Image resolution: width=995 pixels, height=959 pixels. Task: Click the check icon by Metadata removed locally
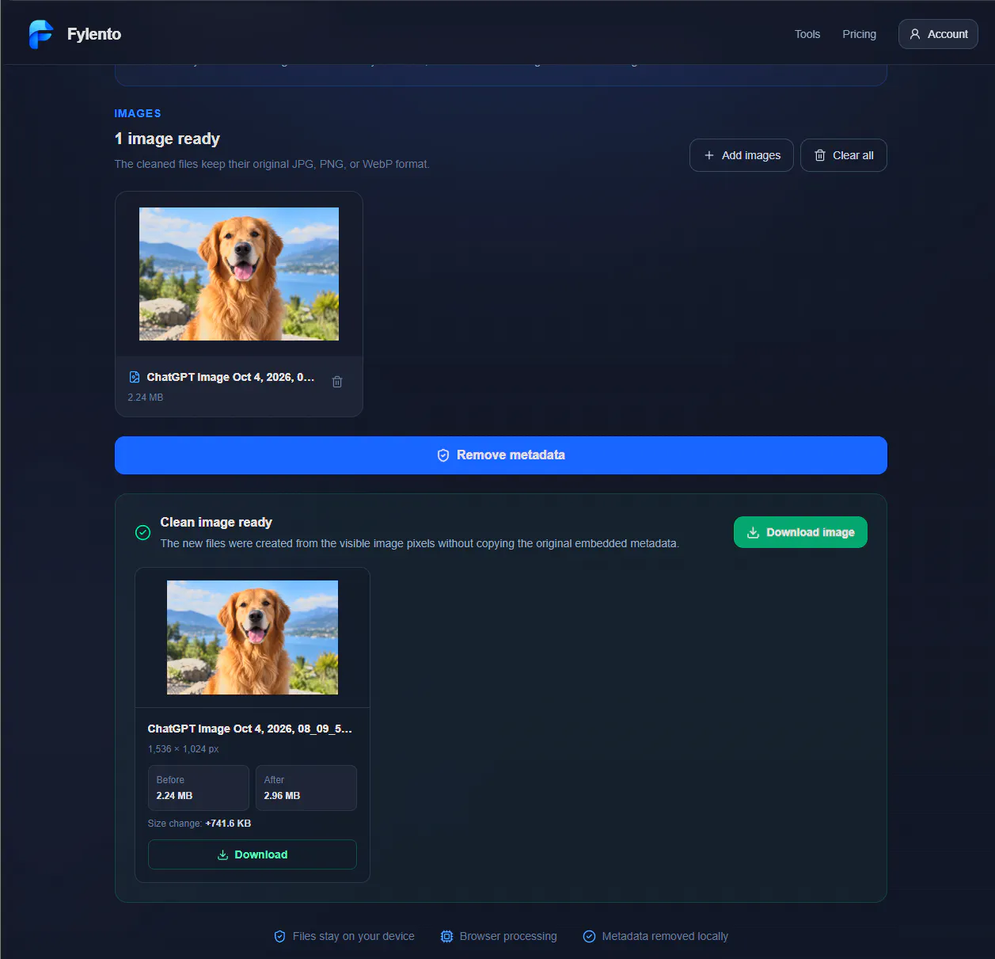click(589, 936)
